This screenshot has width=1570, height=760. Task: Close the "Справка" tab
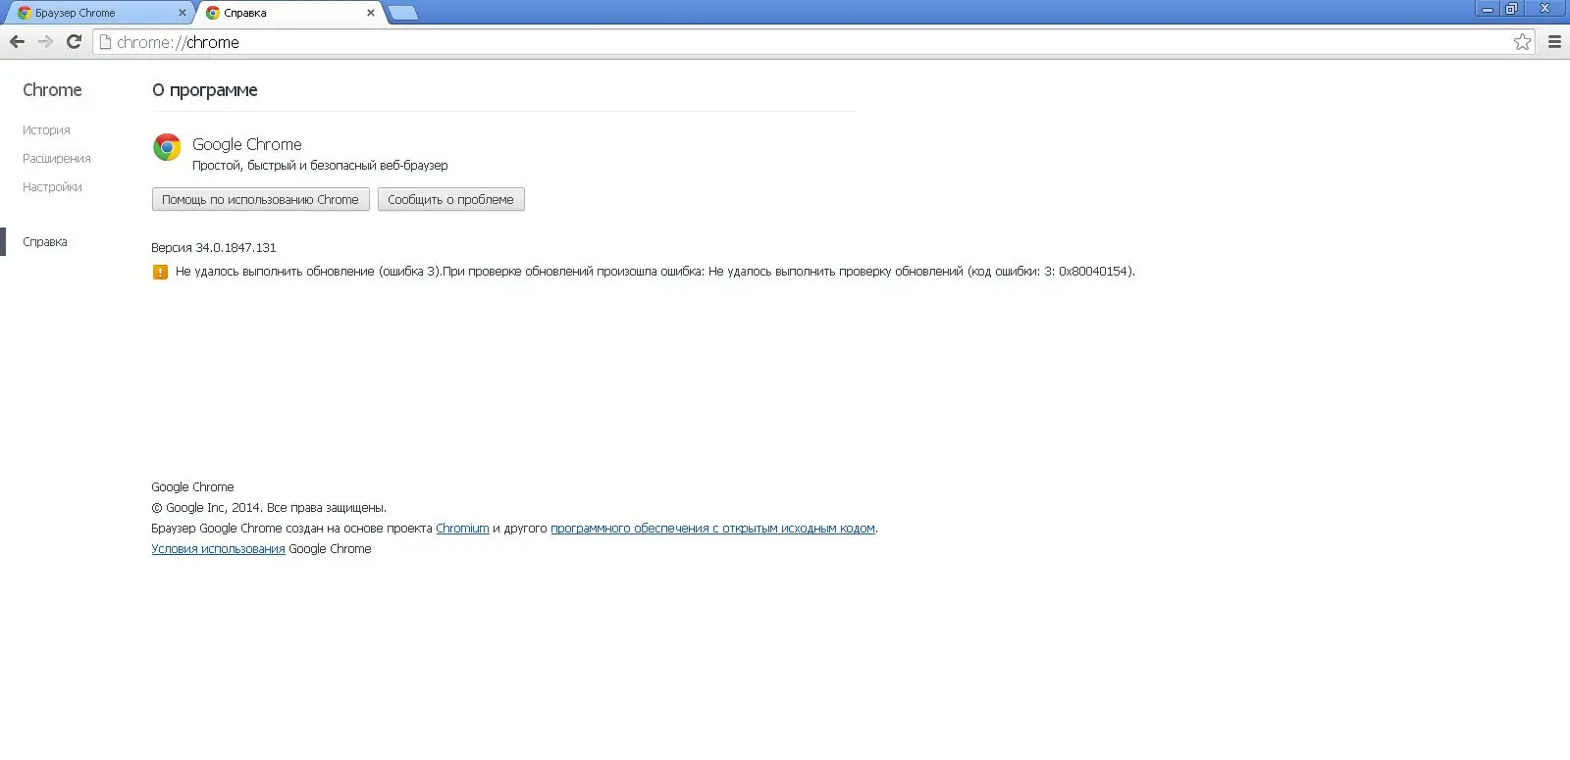click(370, 13)
